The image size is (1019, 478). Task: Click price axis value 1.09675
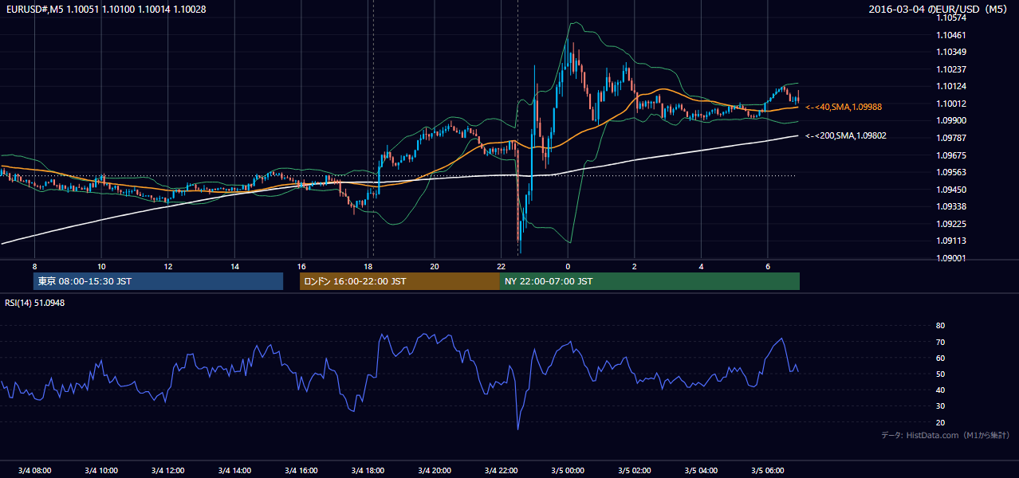coord(950,155)
